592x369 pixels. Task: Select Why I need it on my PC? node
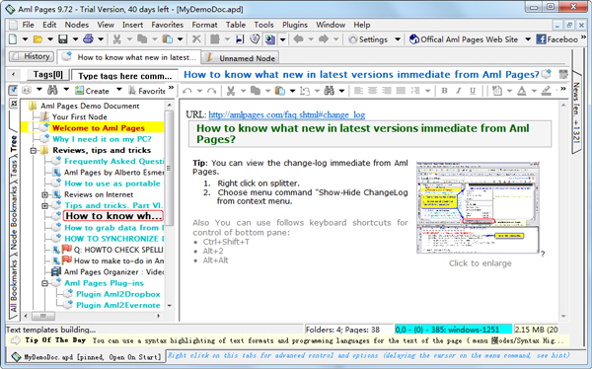pyautogui.click(x=102, y=139)
